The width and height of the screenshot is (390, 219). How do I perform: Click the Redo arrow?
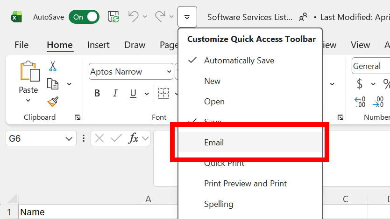(160, 17)
